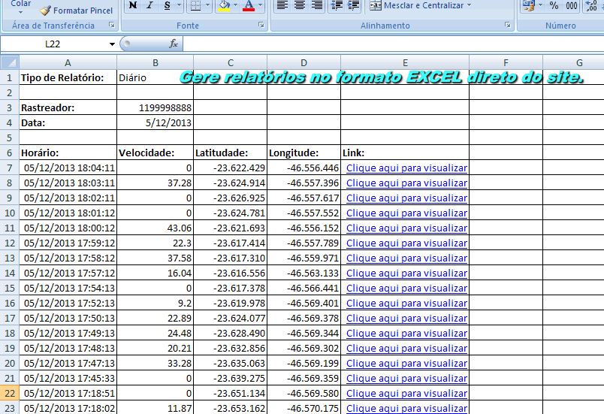The image size is (604, 414).
Task: Toggle underline formatting
Action: [x=167, y=5]
